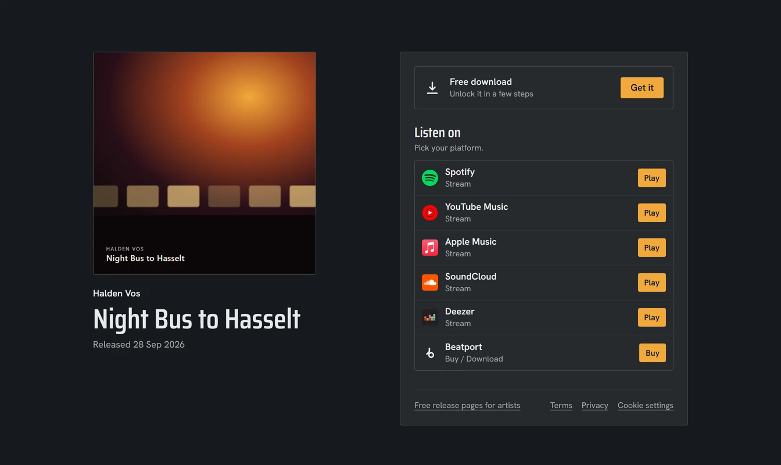Viewport: 781px width, 465px height.
Task: Play on Deezer
Action: pos(652,317)
